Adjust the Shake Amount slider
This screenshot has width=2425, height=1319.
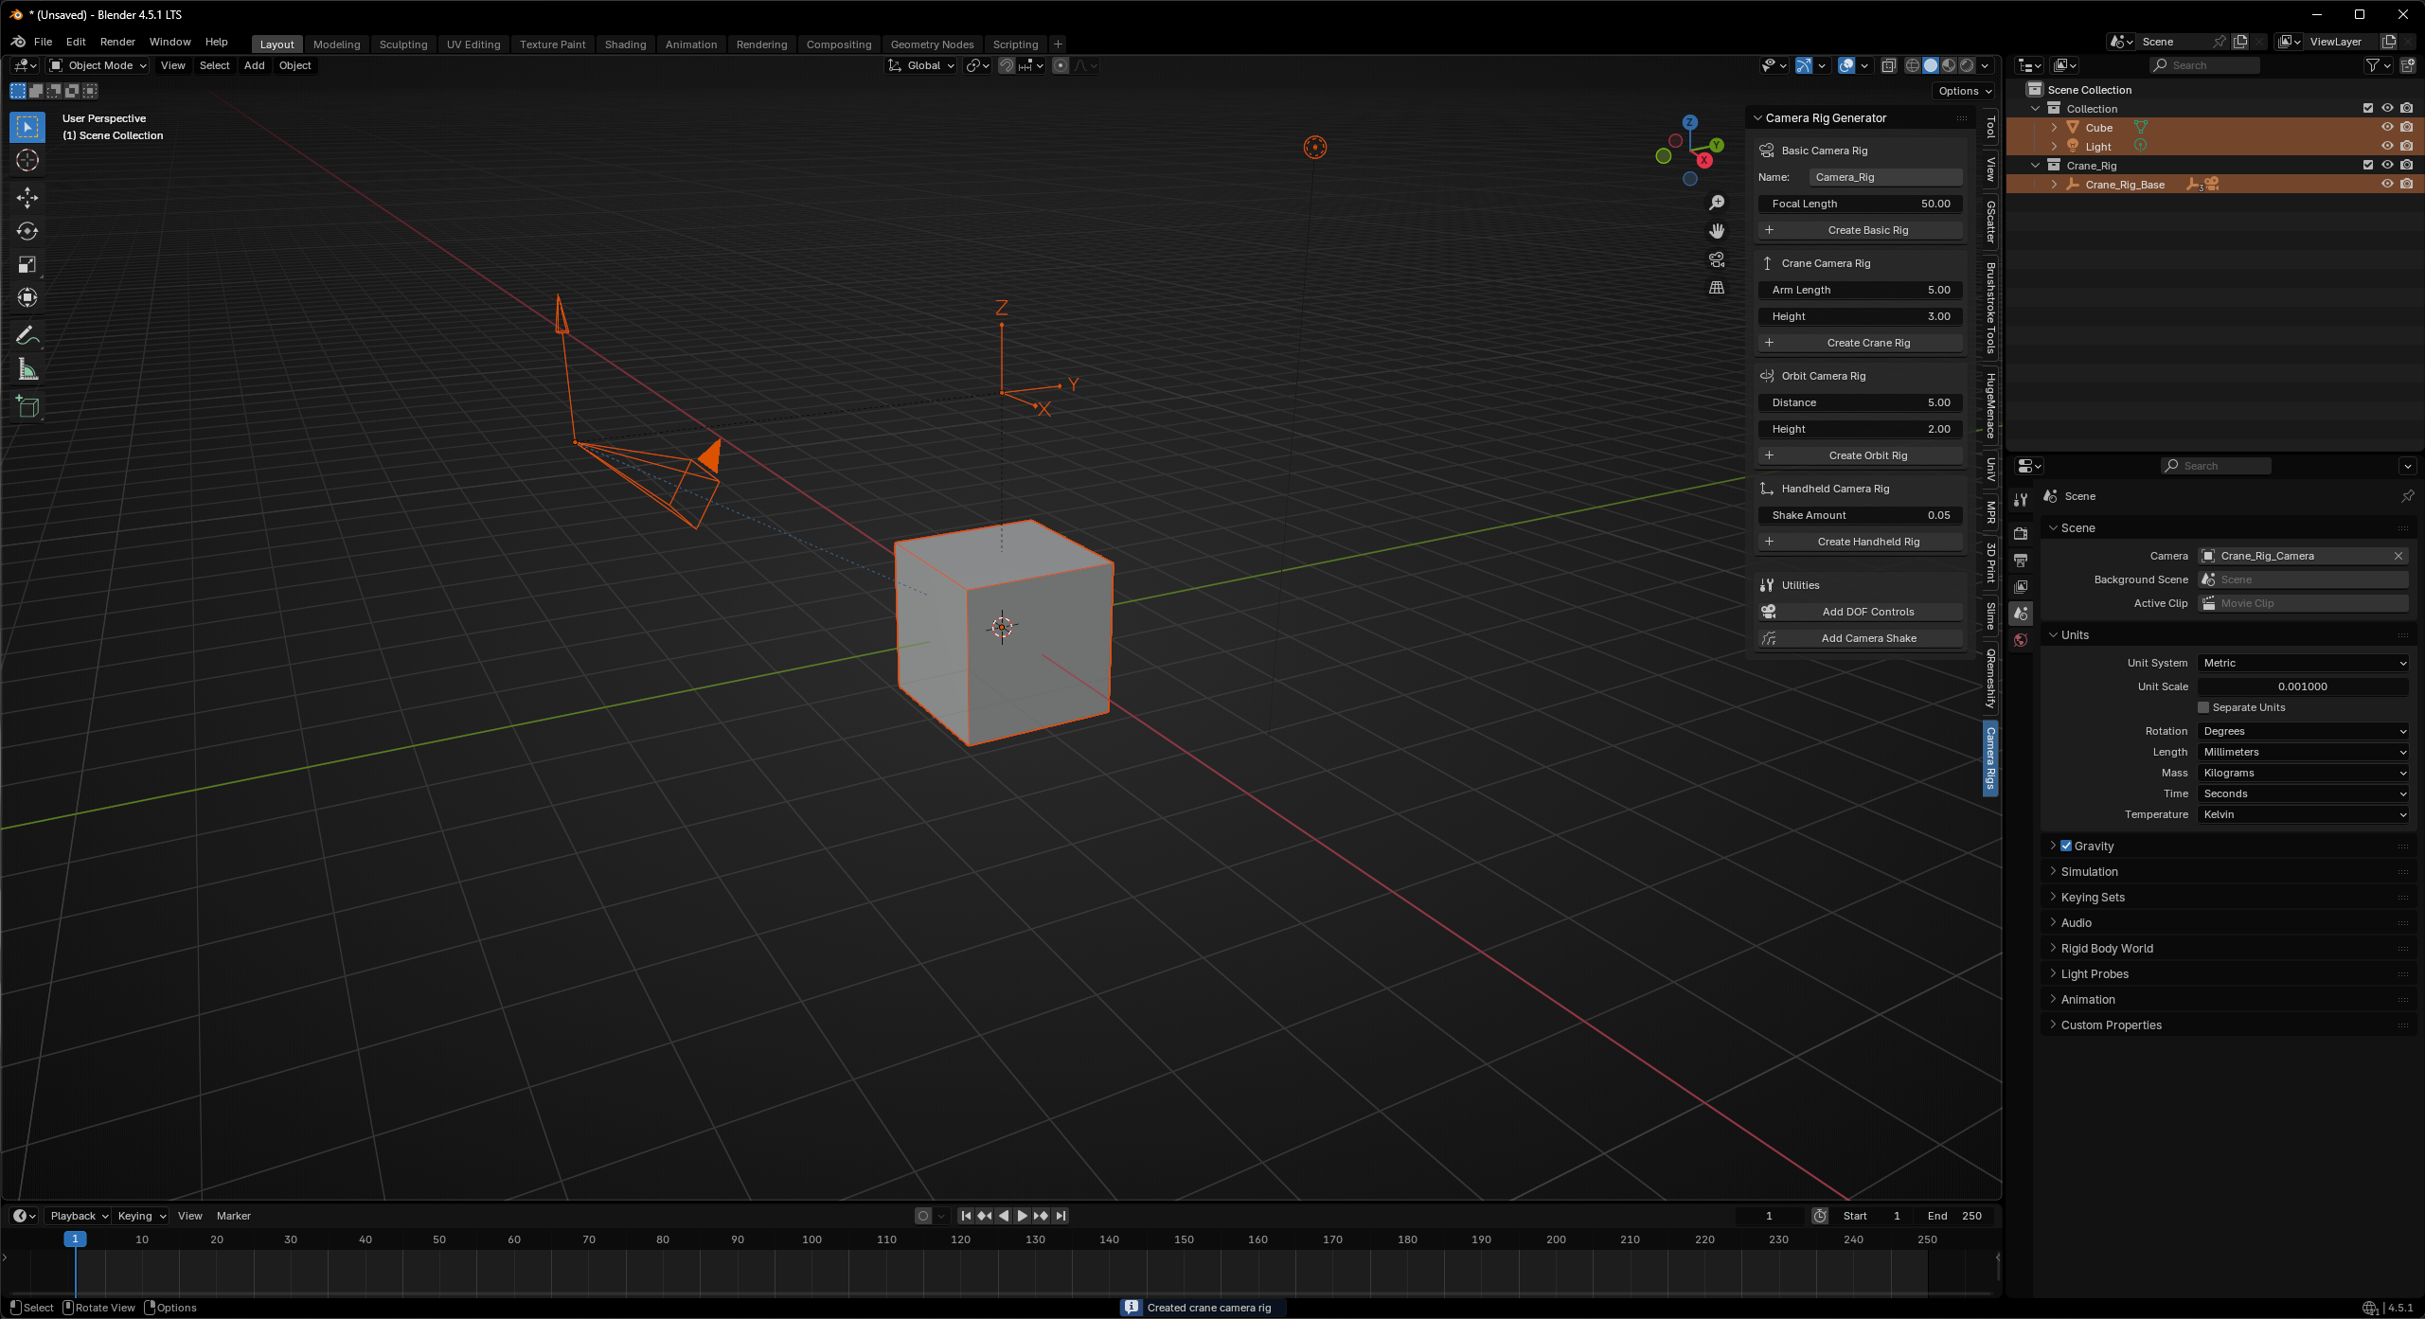[x=1859, y=515]
